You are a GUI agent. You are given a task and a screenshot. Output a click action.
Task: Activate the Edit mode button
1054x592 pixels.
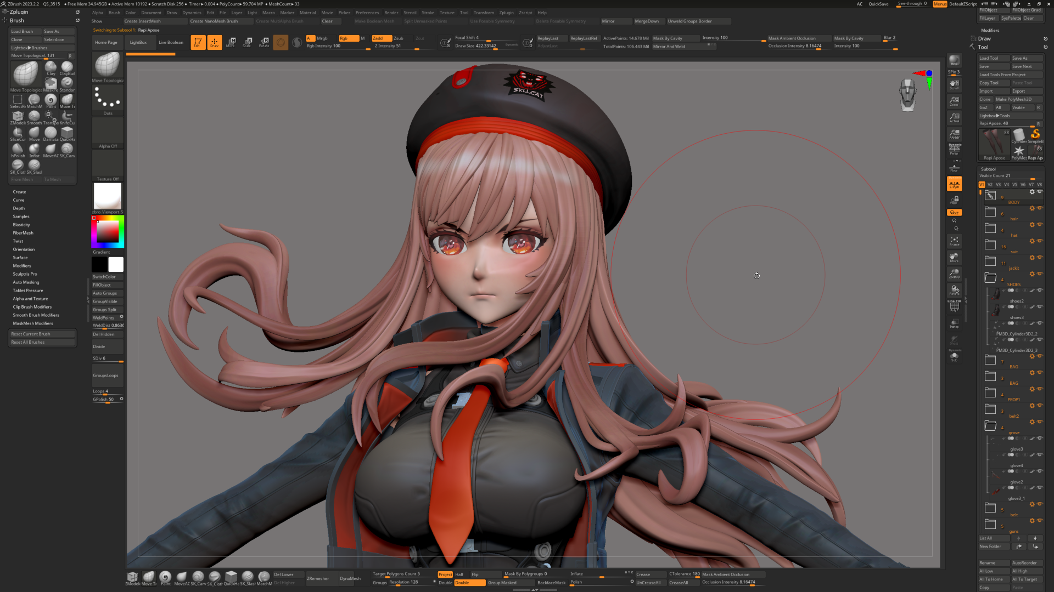(198, 42)
